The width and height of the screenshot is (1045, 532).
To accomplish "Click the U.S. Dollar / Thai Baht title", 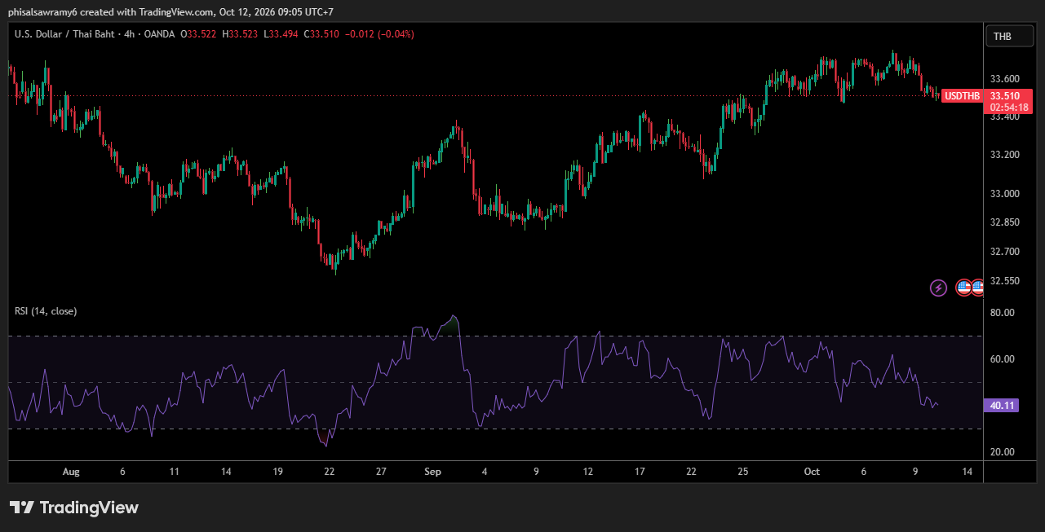I will (66, 34).
